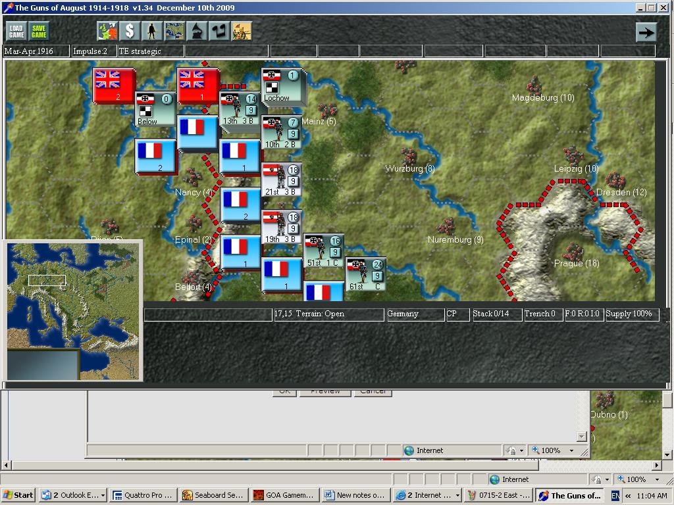Switch to New notes o... Word document
Screen dimensions: 674x505
coord(355,495)
